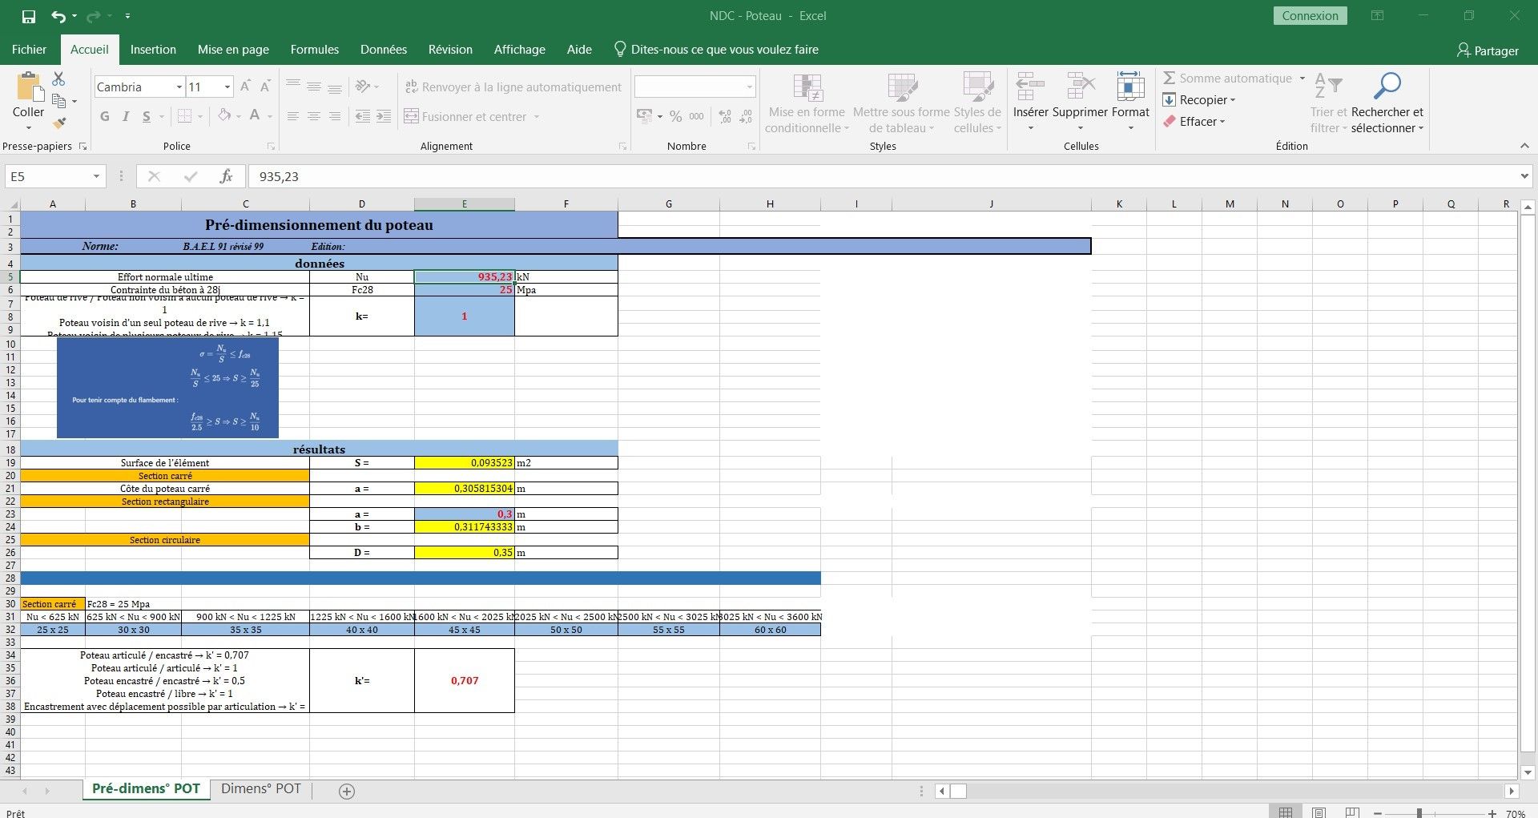The height and width of the screenshot is (818, 1538).
Task: Click the Save icon in title bar
Action: [x=29, y=16]
